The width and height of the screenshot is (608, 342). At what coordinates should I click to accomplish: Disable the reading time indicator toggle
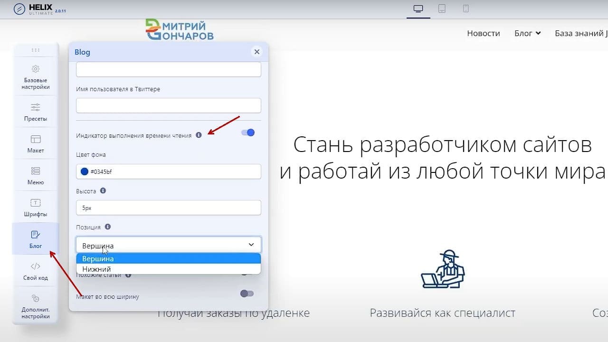(248, 133)
